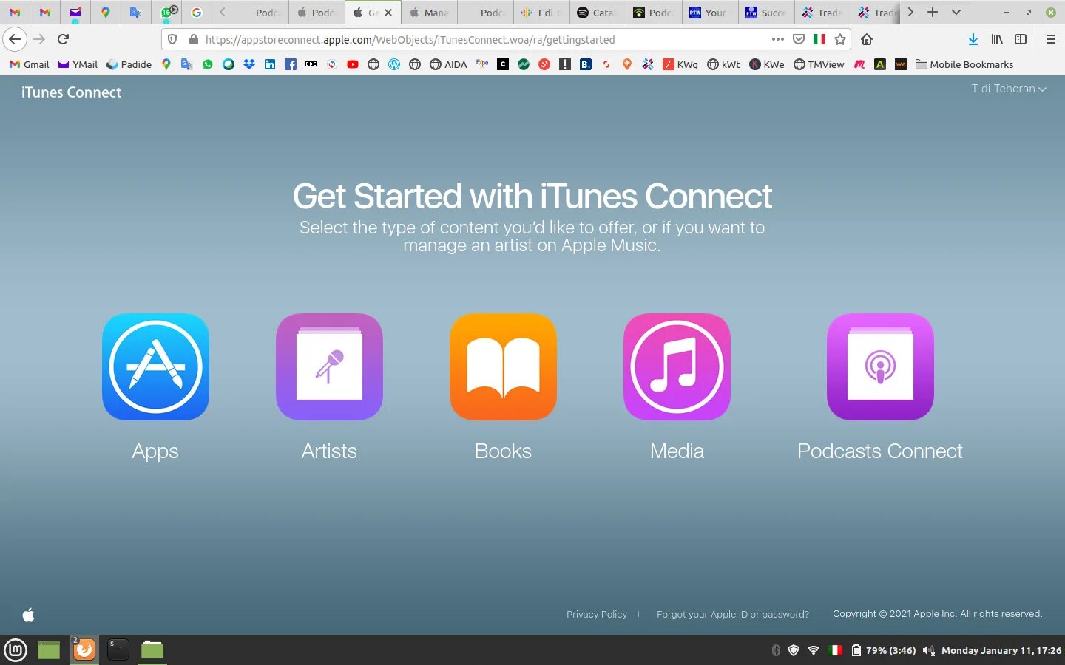Open Google Maps bookmark in bookmarks bar

[166, 64]
